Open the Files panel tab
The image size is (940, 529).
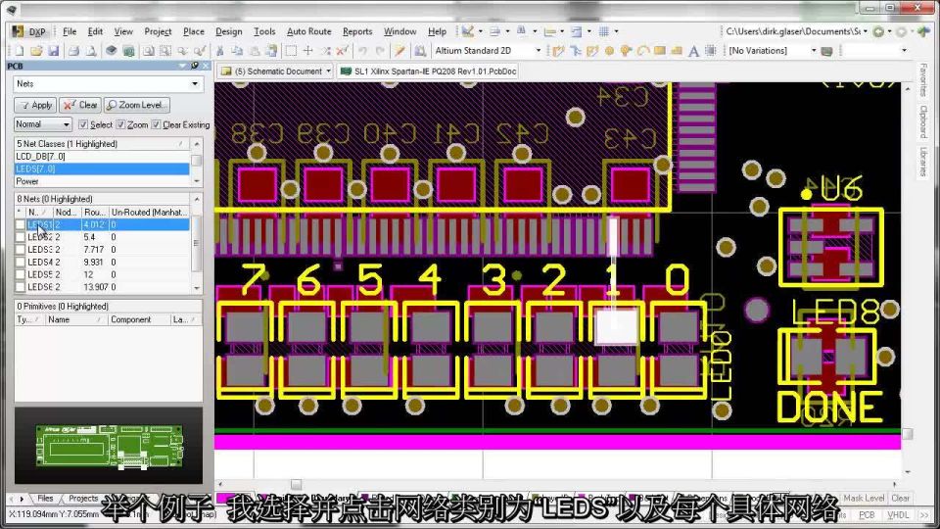click(x=45, y=499)
